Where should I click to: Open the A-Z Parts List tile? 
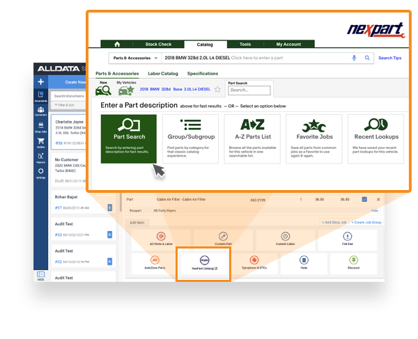coord(252,139)
